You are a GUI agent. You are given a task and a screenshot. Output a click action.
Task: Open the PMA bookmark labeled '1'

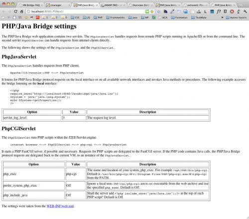click(45, 17)
